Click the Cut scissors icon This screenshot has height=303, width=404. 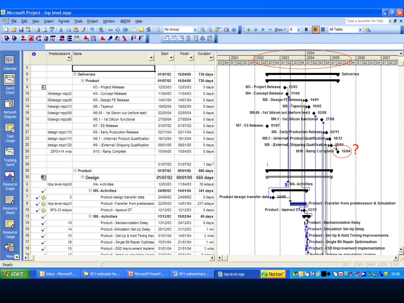tap(61, 30)
